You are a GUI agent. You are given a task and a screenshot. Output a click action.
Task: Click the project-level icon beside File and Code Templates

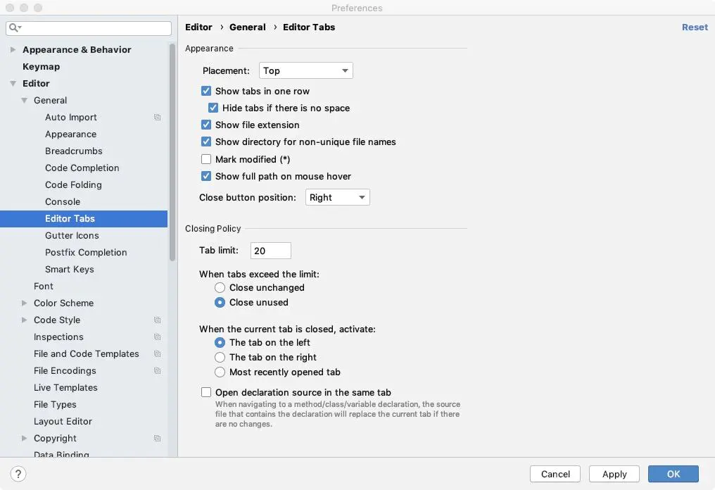coord(158,353)
